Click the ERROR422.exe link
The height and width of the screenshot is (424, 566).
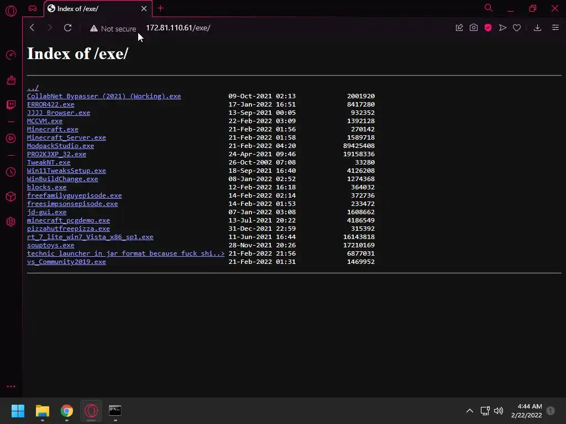click(x=50, y=104)
